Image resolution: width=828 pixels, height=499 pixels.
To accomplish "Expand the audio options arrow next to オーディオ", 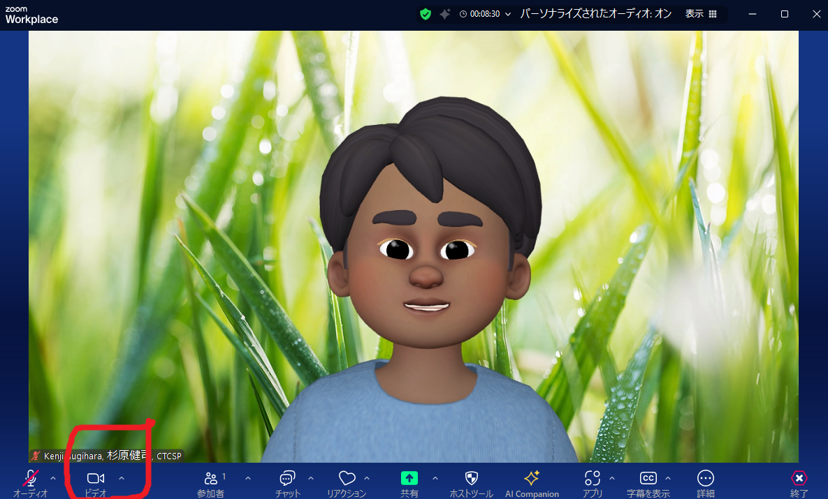I will click(53, 478).
